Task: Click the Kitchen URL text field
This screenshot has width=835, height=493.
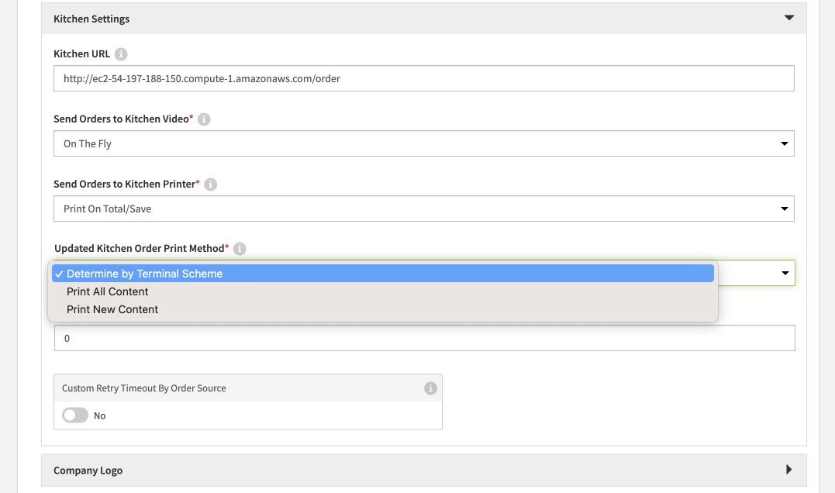Action: pyautogui.click(x=423, y=78)
